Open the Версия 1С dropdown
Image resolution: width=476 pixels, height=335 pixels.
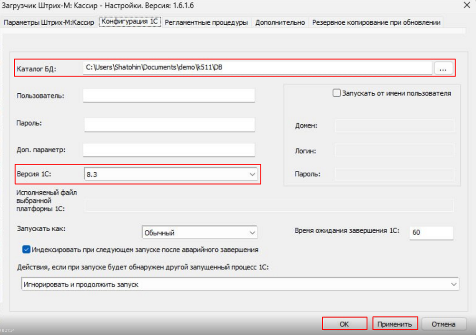click(170, 174)
